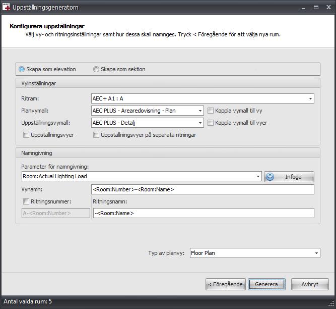This screenshot has height=309, width=336.
Task: Click the Avbryt button
Action: (x=310, y=284)
